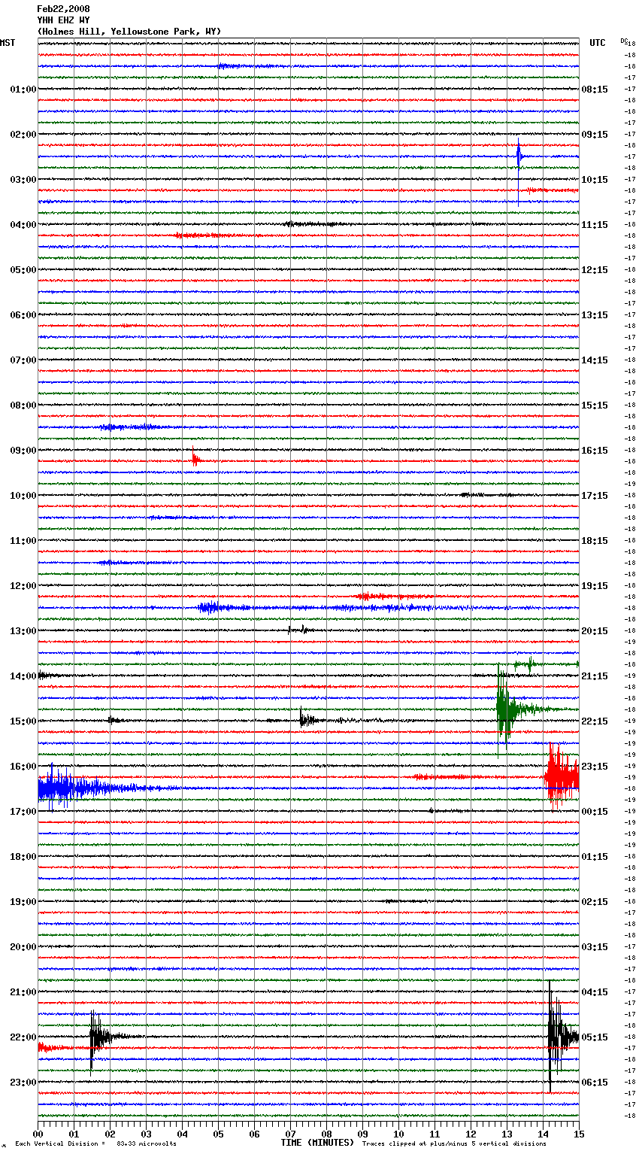This screenshot has height=1154, width=639.
Task: Click the minute 15 tick label
Action: click(579, 1134)
